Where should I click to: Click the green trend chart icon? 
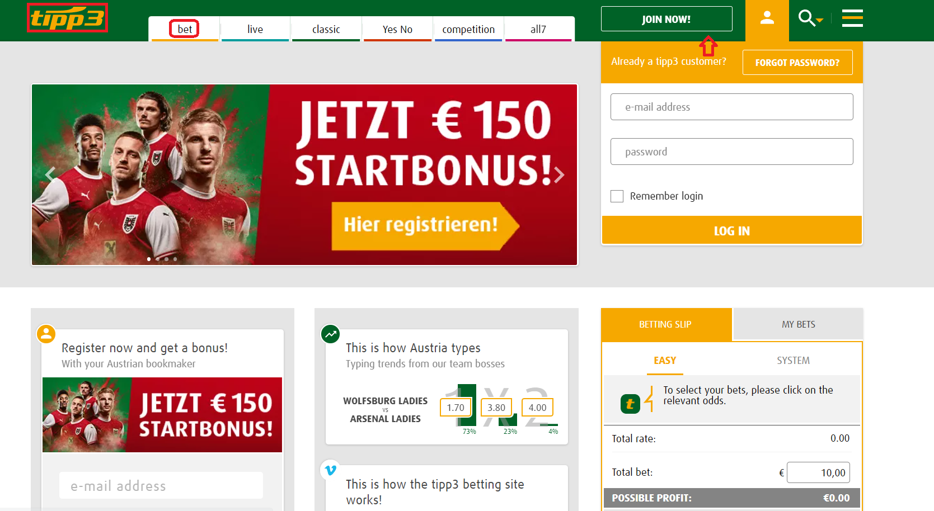(x=330, y=334)
